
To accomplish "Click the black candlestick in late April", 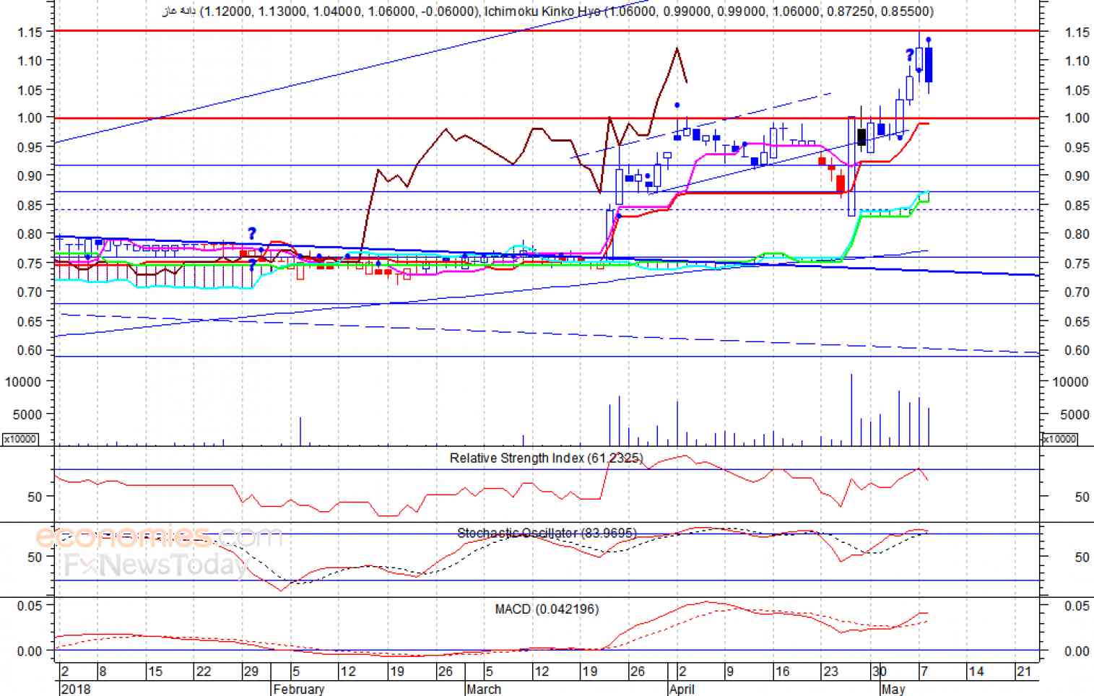I will point(861,137).
